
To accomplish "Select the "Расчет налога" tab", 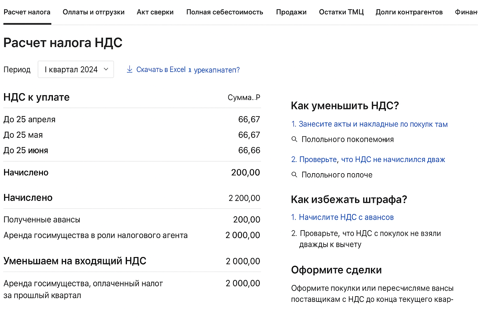I will [27, 12].
